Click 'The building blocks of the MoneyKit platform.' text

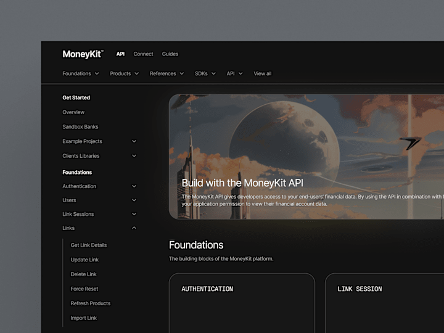(221, 258)
